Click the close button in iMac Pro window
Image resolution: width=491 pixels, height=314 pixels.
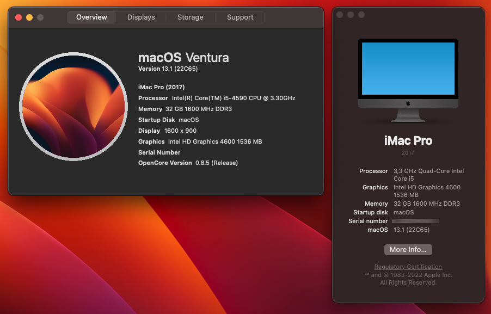pyautogui.click(x=340, y=15)
